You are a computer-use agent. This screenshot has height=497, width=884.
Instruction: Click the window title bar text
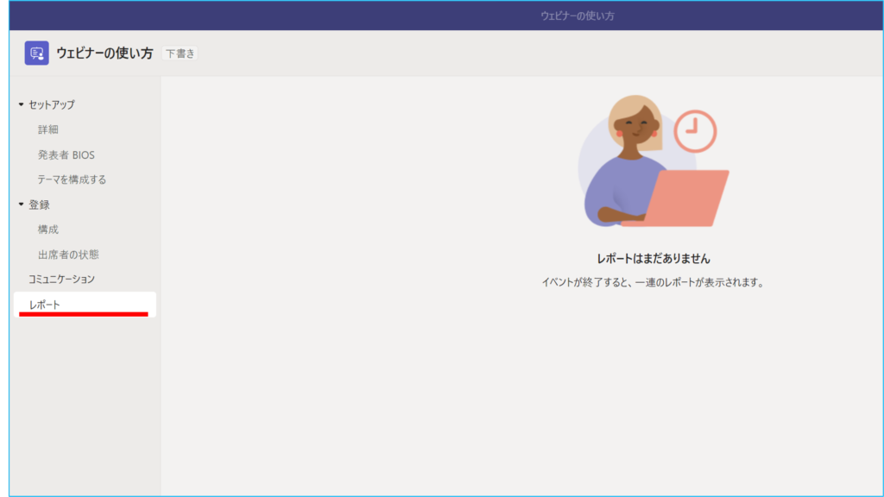point(577,16)
